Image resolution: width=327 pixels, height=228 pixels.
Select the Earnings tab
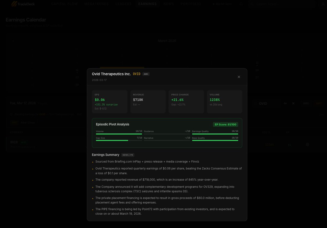[147, 4]
